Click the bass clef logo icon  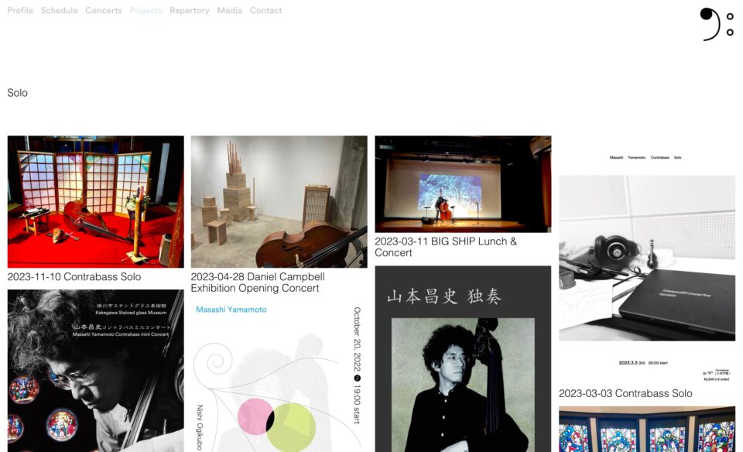coord(716,24)
